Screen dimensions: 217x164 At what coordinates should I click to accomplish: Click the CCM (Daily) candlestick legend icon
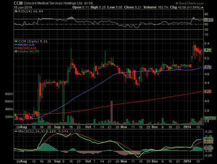tap(16, 41)
